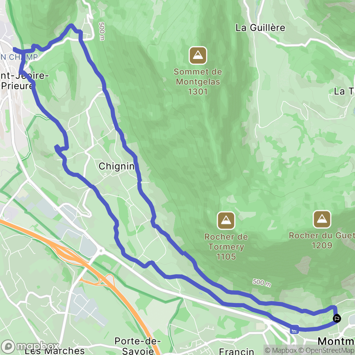The width and height of the screenshot is (355, 355).
Task: Select the blue railway station icon
Action: [x=294, y=329]
